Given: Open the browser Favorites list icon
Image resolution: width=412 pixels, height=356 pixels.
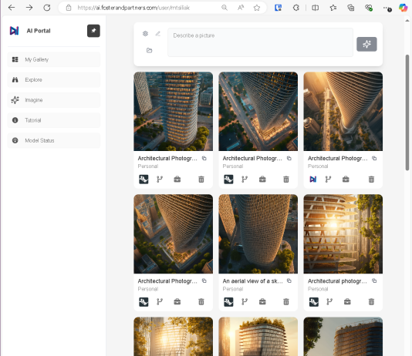Looking at the screenshot, I should (333, 8).
